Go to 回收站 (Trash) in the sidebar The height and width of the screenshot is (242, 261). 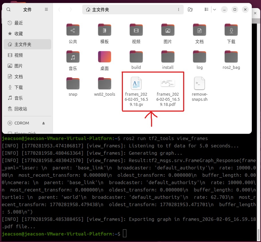point(21,109)
